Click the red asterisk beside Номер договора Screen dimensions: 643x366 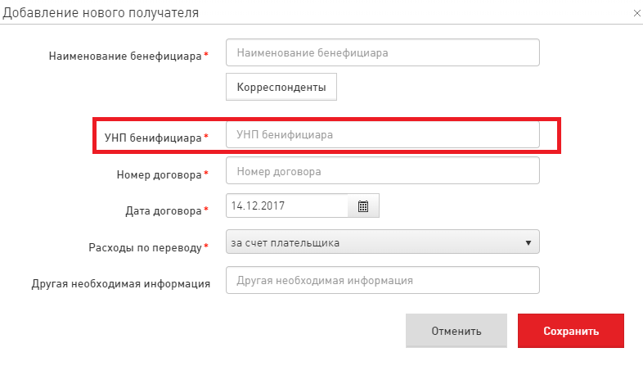click(206, 173)
